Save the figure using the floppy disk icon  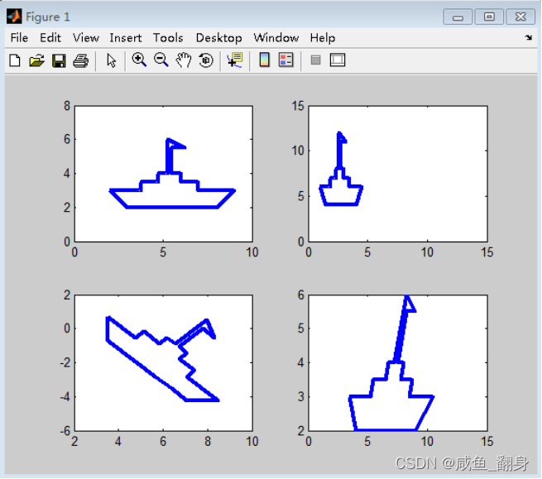[x=59, y=60]
